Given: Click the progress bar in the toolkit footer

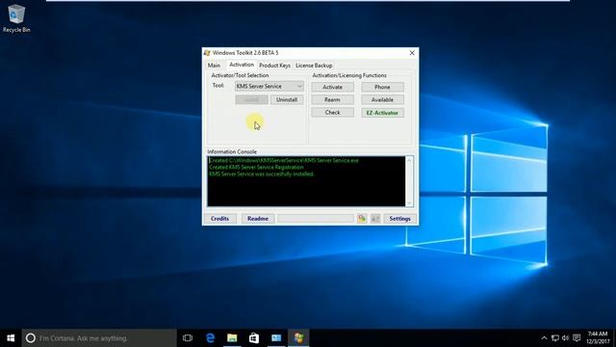Looking at the screenshot, I should (x=316, y=219).
